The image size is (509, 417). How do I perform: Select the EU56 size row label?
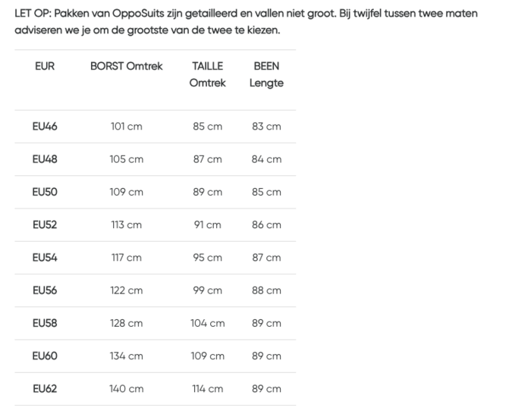pyautogui.click(x=45, y=290)
